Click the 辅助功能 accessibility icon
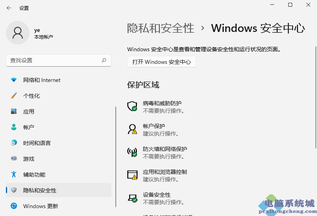317x216 pixels. (14, 174)
